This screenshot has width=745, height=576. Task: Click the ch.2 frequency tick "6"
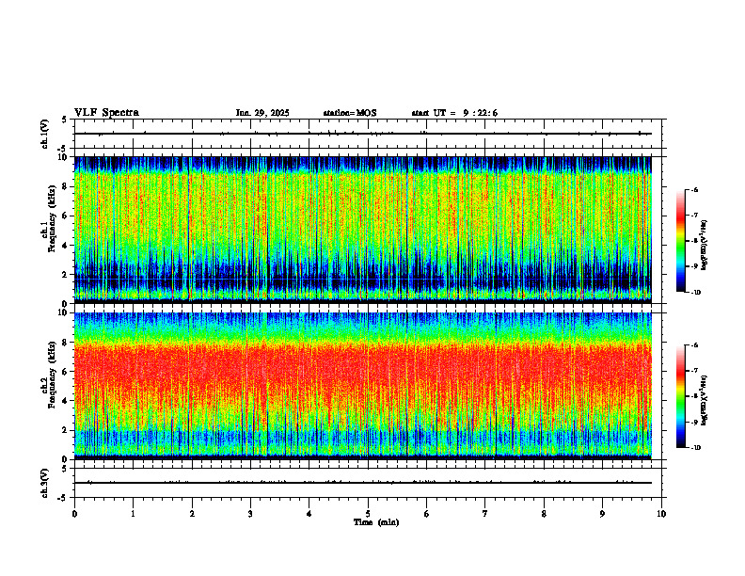65,372
